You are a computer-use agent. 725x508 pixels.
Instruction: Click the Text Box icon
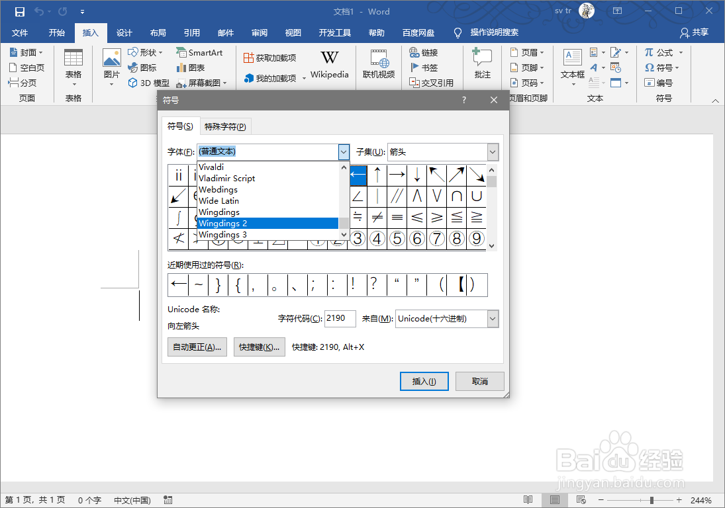coord(573,58)
